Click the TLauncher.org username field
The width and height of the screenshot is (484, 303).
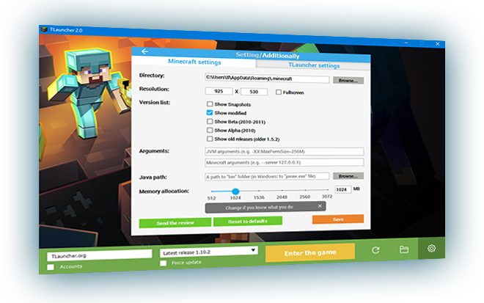(100, 255)
